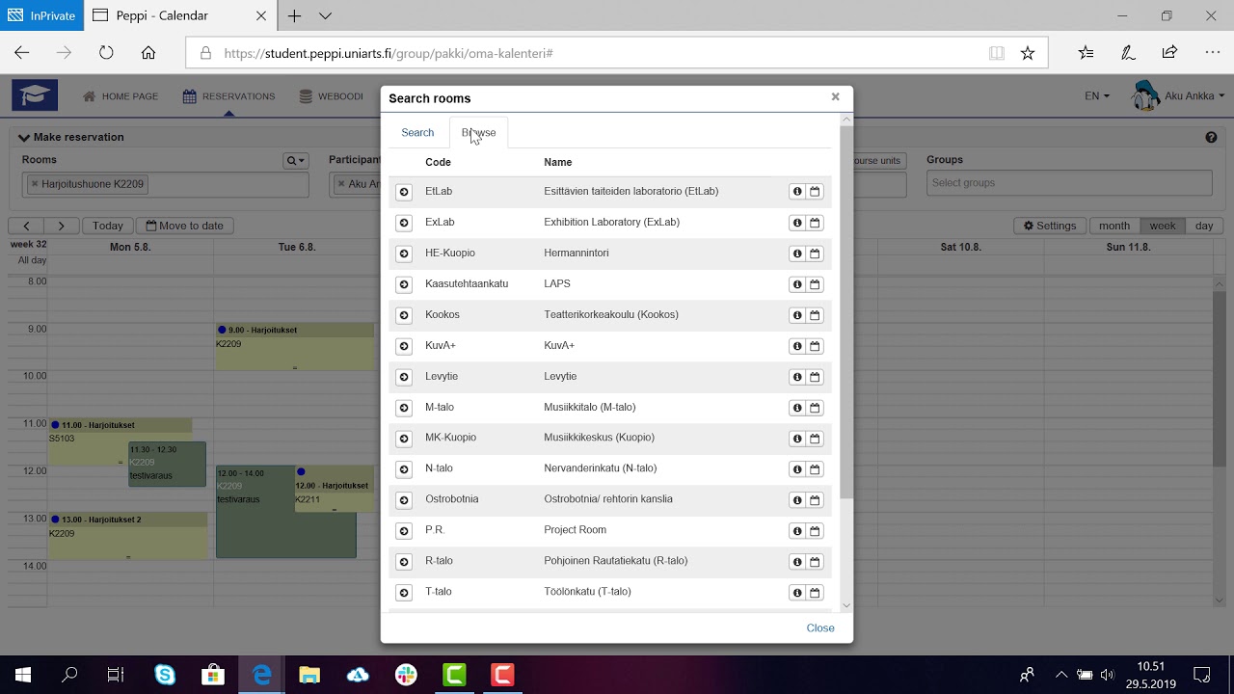Show info icon for Levytie

pos(797,377)
